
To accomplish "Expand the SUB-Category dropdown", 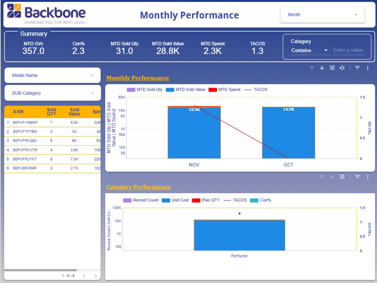I will tap(52, 93).
